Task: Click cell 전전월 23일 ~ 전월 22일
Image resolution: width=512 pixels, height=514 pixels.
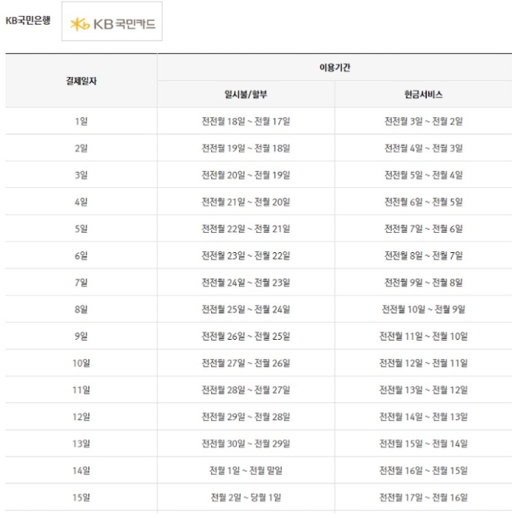Action: pyautogui.click(x=246, y=255)
